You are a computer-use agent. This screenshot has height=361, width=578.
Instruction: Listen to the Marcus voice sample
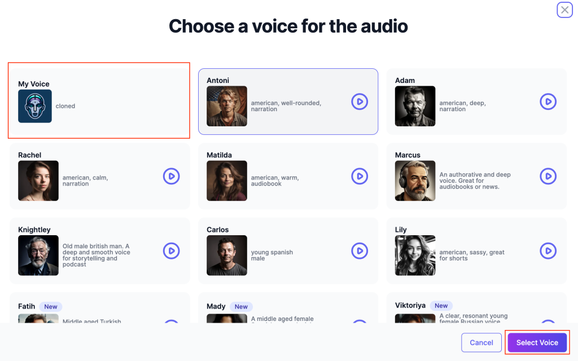[548, 176]
